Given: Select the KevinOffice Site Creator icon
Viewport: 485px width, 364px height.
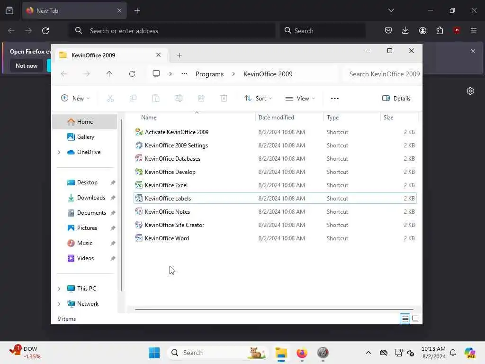Looking at the screenshot, I should [x=139, y=225].
